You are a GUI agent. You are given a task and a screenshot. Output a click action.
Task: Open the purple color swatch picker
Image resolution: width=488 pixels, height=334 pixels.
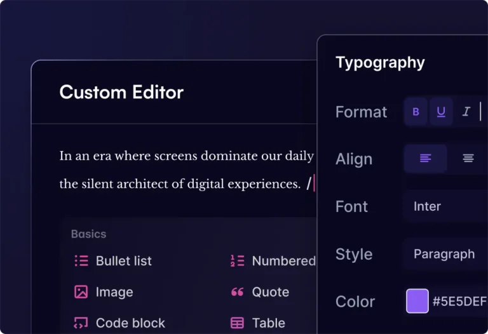point(417,301)
